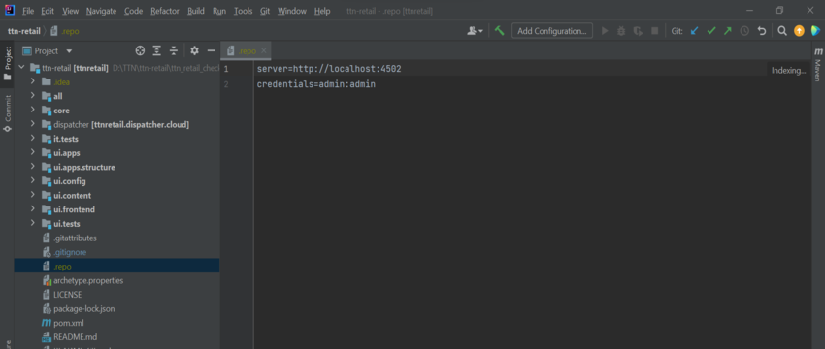
Task: Expand the ui.tests folder
Action: click(33, 224)
